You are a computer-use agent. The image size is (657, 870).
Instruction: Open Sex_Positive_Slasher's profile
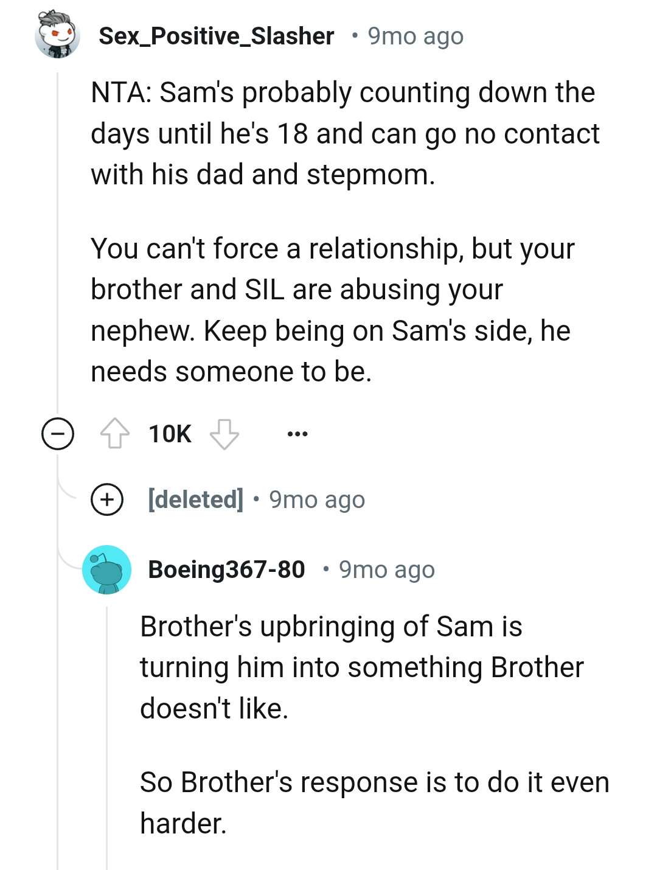coord(216,35)
